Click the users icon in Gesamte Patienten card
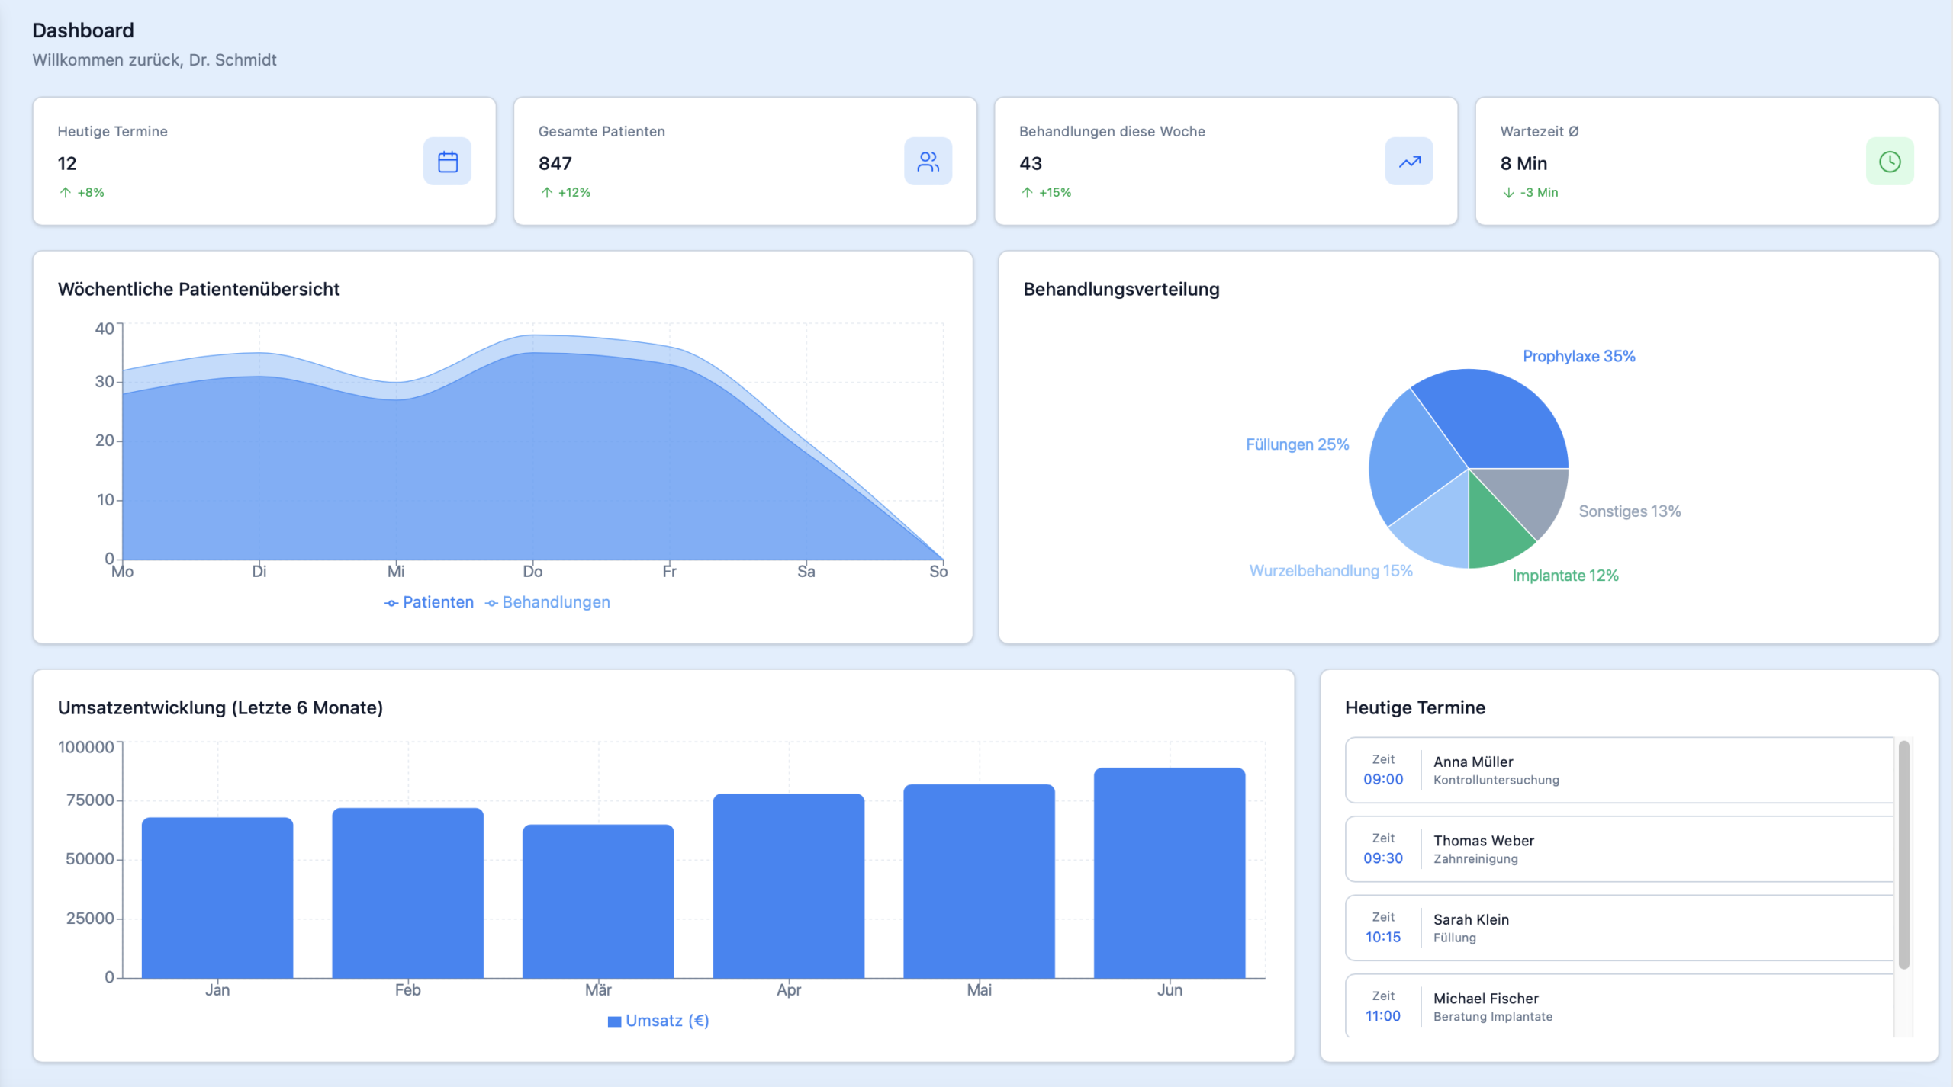The height and width of the screenshot is (1087, 1953). 928,162
